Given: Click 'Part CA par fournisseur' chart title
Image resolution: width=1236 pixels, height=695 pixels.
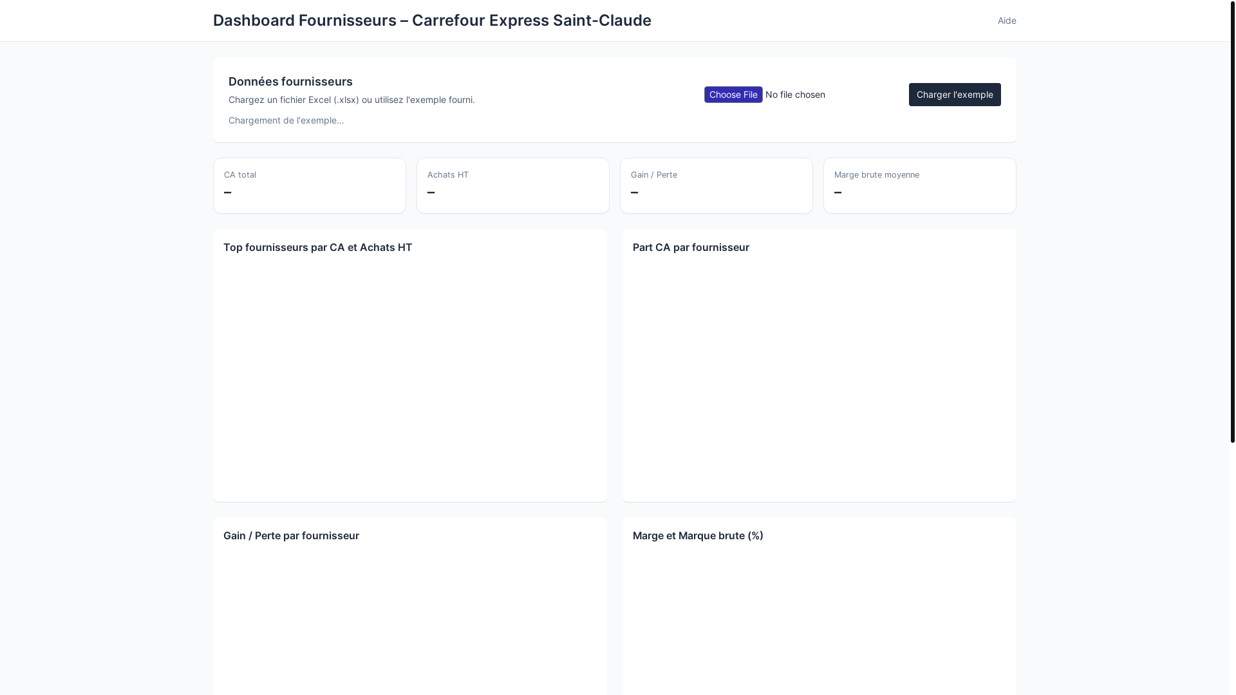Looking at the screenshot, I should point(691,247).
